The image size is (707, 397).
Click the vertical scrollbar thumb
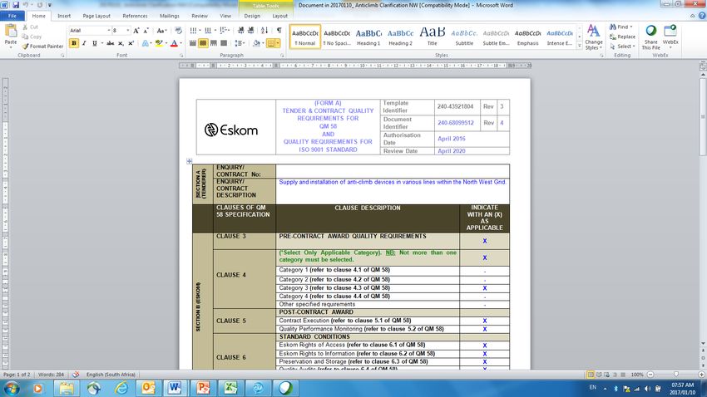click(x=703, y=117)
